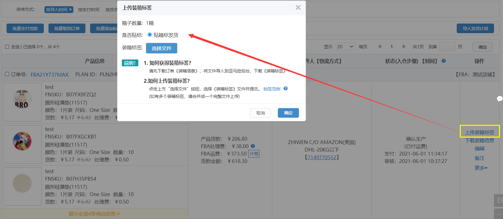503x219 pixels.
Task: Open the 按导入时间 sort dropdown
Action: [59, 10]
